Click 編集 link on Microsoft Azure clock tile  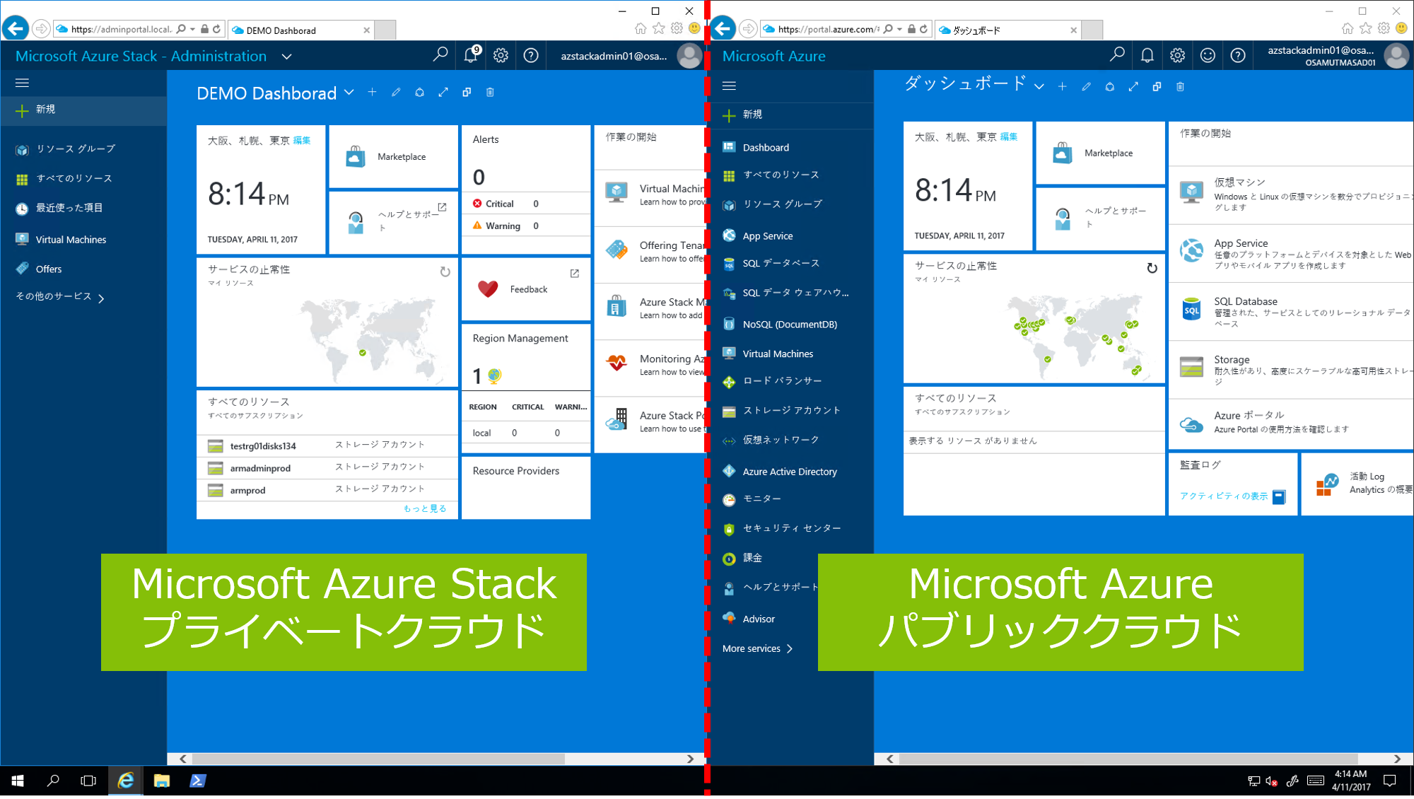[x=1009, y=136]
